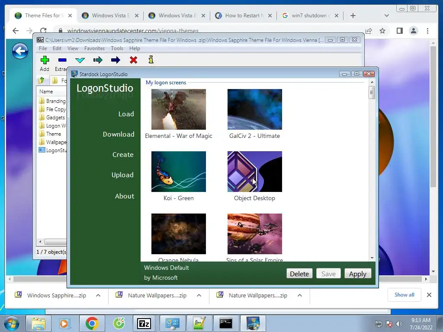Image resolution: width=443 pixels, height=332 pixels.
Task: Expand options for first Nature Wallpapers download
Action: click(199, 295)
